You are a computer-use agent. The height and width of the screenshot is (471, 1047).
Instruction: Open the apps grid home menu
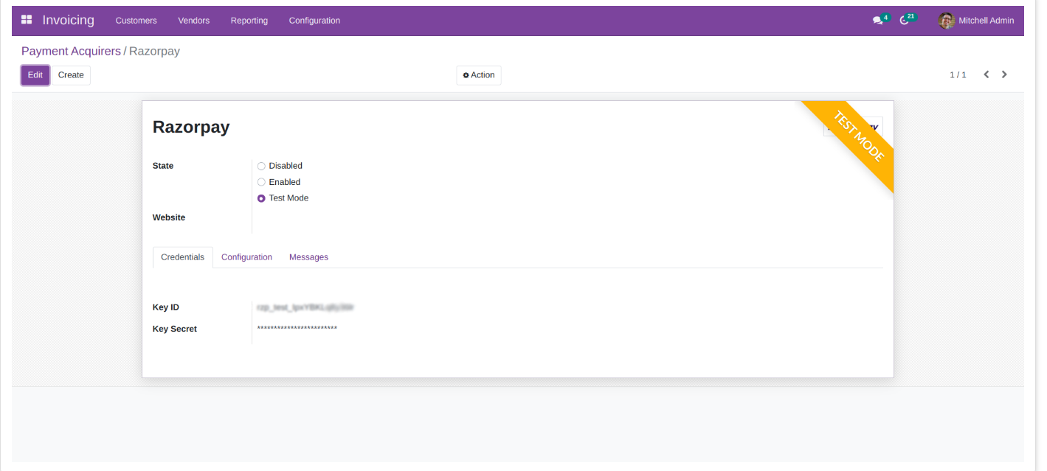pos(27,20)
